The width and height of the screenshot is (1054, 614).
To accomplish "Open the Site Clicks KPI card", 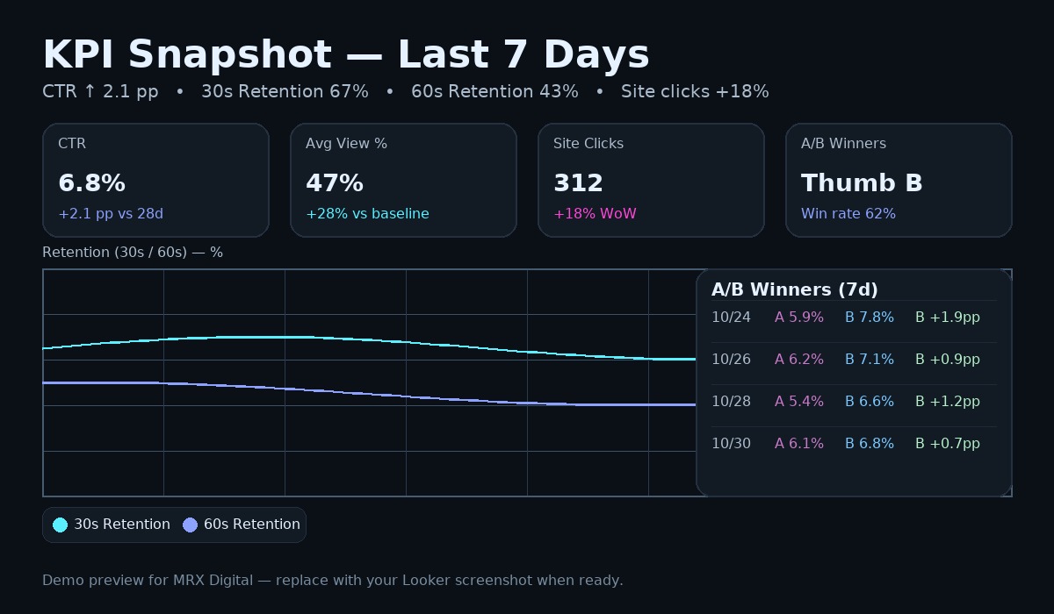I will pos(651,179).
